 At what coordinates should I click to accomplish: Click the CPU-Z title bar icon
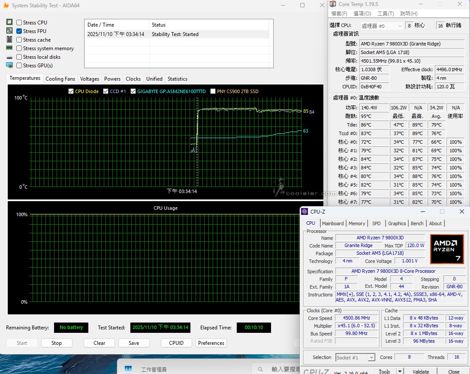click(x=304, y=211)
